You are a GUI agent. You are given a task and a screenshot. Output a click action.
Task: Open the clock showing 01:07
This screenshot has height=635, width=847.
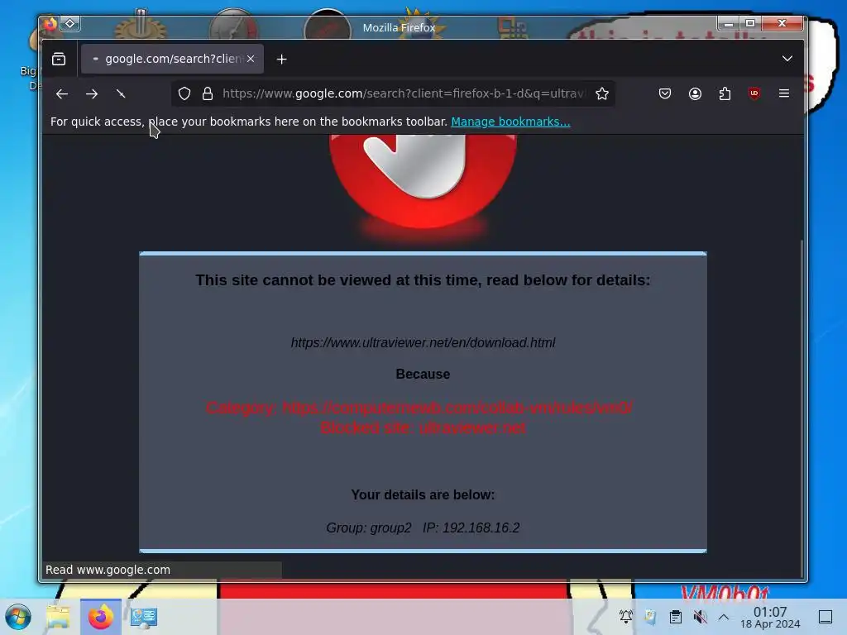[770, 617]
